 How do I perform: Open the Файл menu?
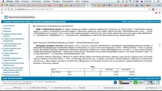[17, 1]
